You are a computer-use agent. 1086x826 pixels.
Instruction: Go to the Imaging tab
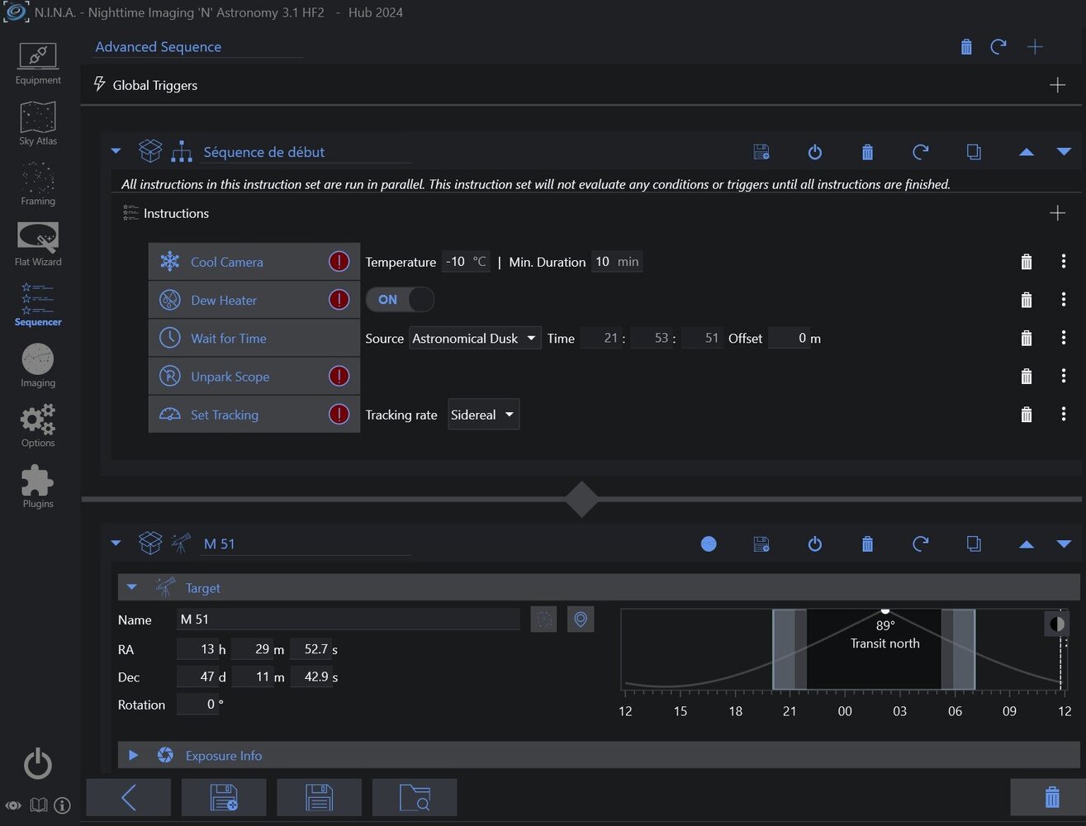point(38,365)
